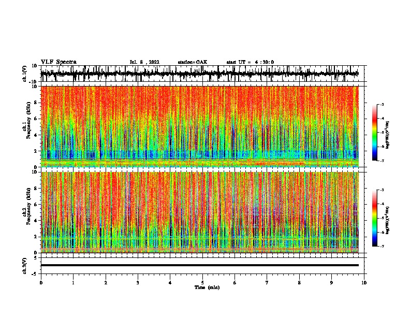
Task: Click the '5' tick on ch.3(V) axis
Action: coord(36,258)
